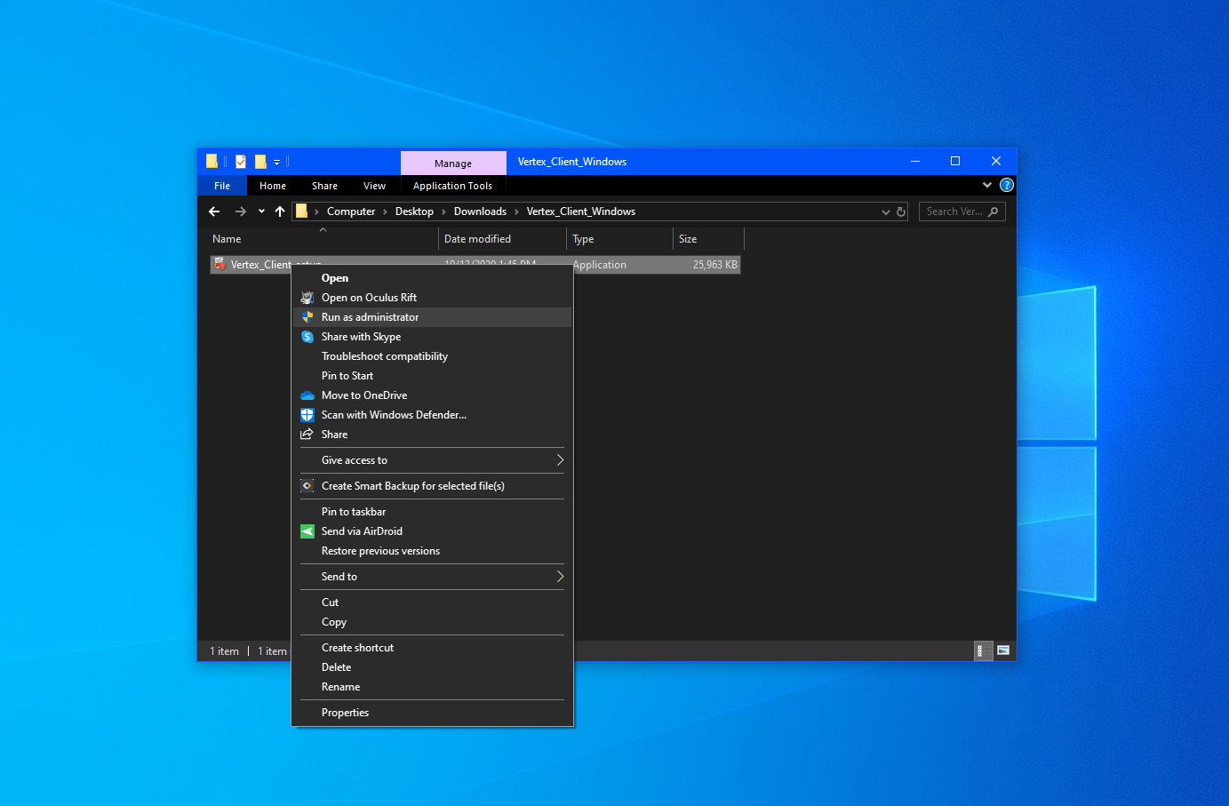Click the Skype icon beside Share with Skype
Image resolution: width=1229 pixels, height=806 pixels.
[307, 337]
